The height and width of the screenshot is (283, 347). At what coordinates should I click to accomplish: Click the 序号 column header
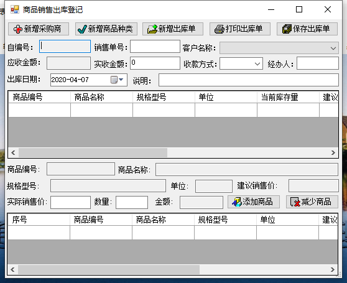point(39,220)
